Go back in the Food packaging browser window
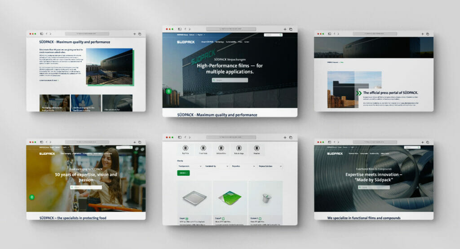The width and height of the screenshot is (460, 249). 46,142
